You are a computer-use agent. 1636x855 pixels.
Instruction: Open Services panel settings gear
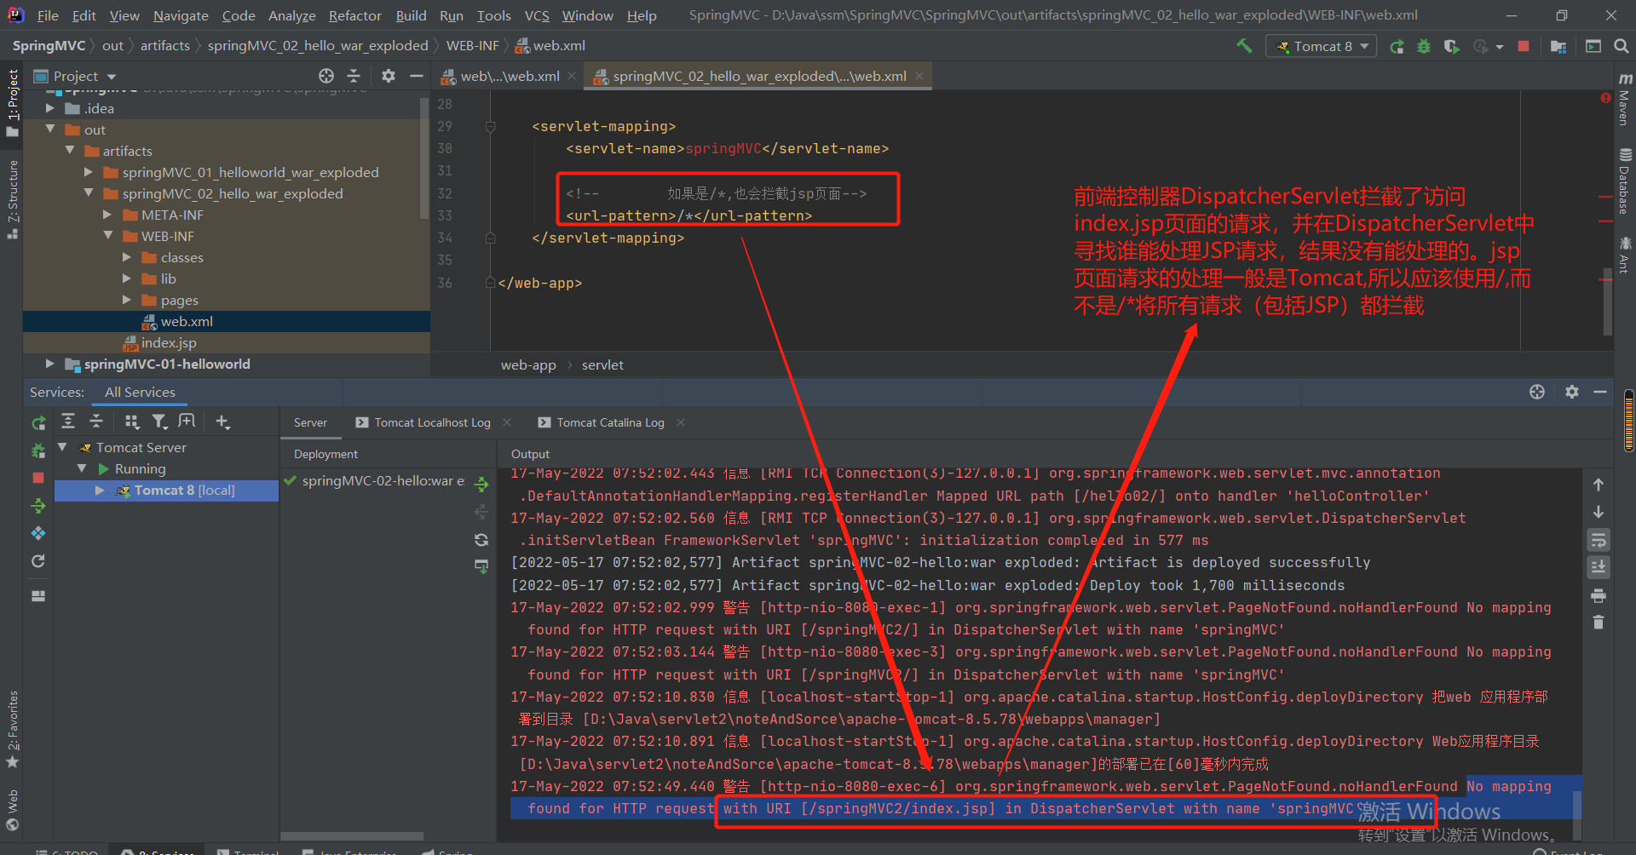(x=1572, y=392)
